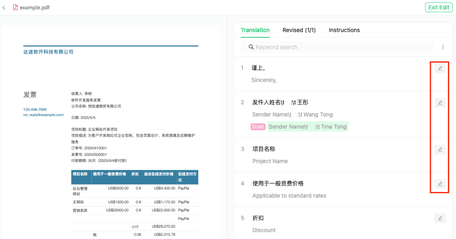Click the pink Draft badge

(258, 127)
